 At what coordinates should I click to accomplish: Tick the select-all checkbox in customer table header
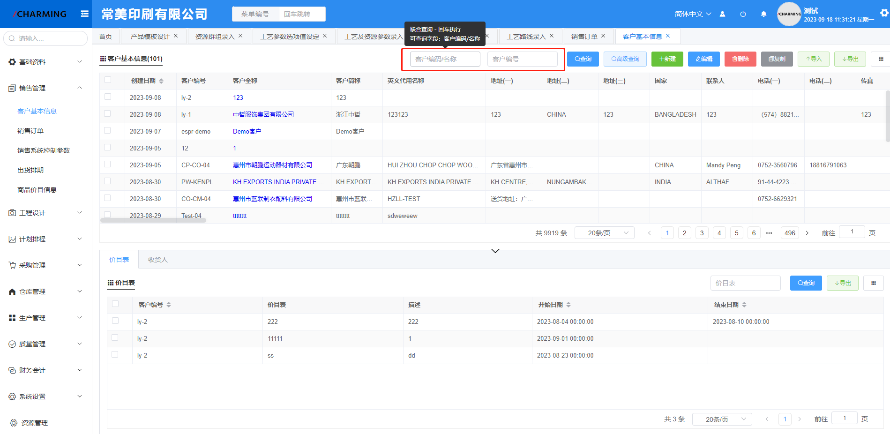(x=108, y=80)
